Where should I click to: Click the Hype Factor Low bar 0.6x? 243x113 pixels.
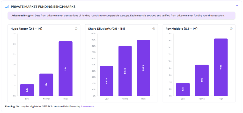(x=27, y=90)
